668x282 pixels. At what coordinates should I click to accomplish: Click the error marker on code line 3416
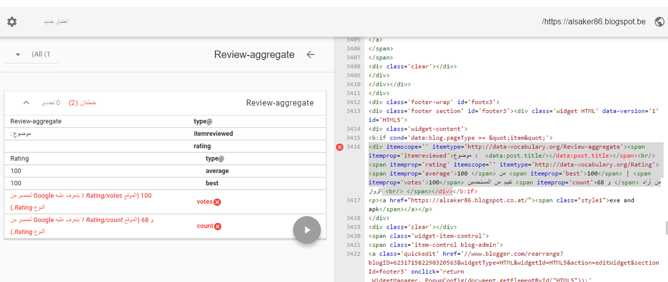[340, 147]
